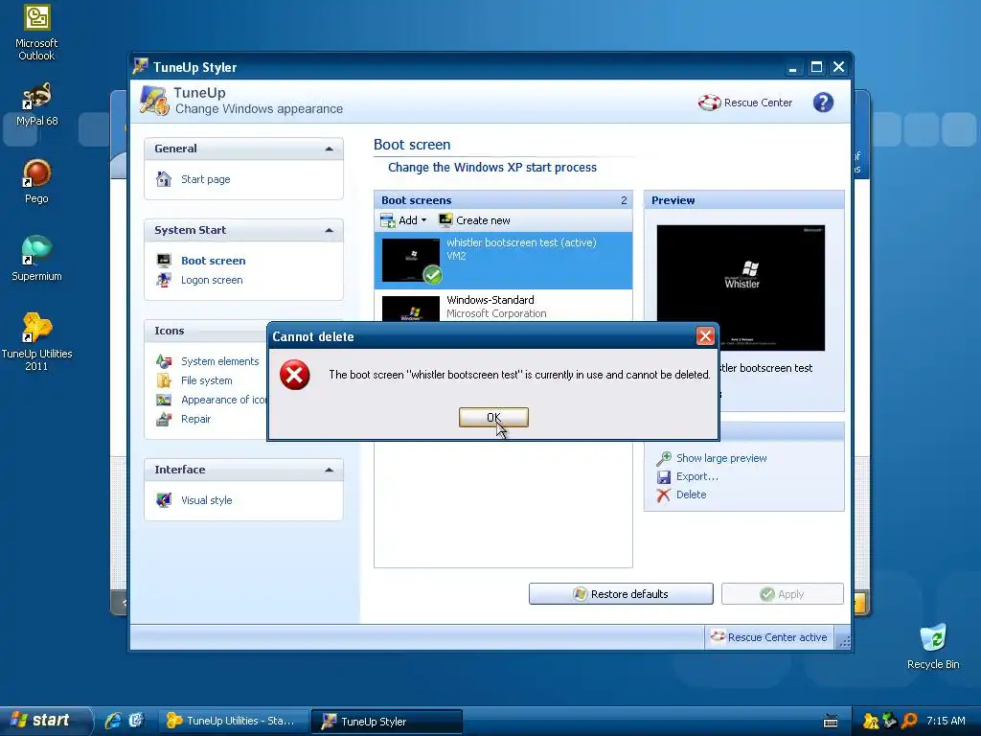Click Rescue Center active in status bar
Screen dimensions: 981x736
click(x=769, y=637)
